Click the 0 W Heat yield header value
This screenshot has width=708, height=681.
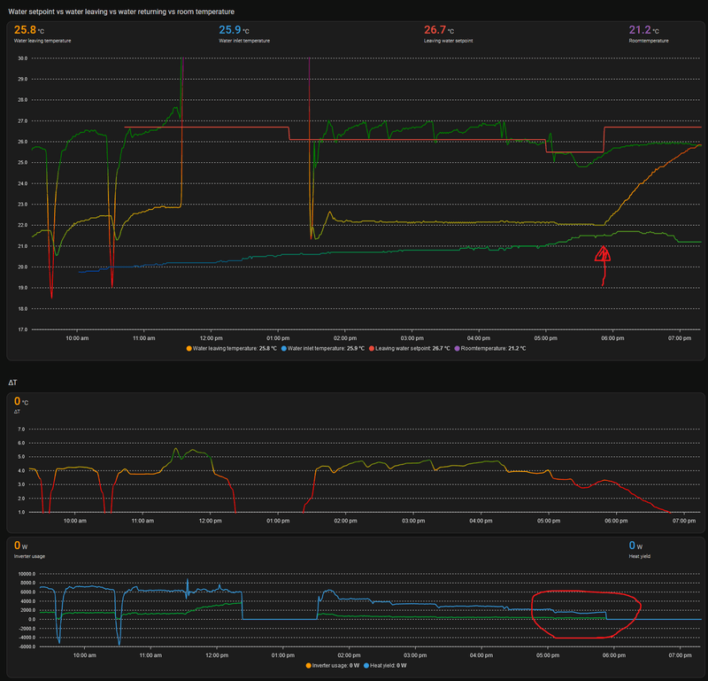tap(635, 546)
